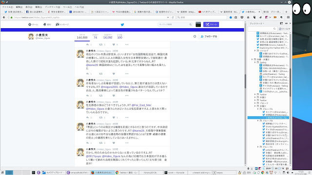
Task: Switch to the YouTube browser tab
Action: pyautogui.click(x=207, y=12)
